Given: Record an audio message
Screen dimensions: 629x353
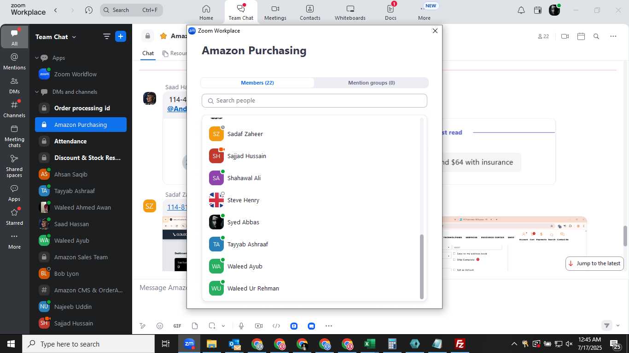Looking at the screenshot, I should point(241,326).
